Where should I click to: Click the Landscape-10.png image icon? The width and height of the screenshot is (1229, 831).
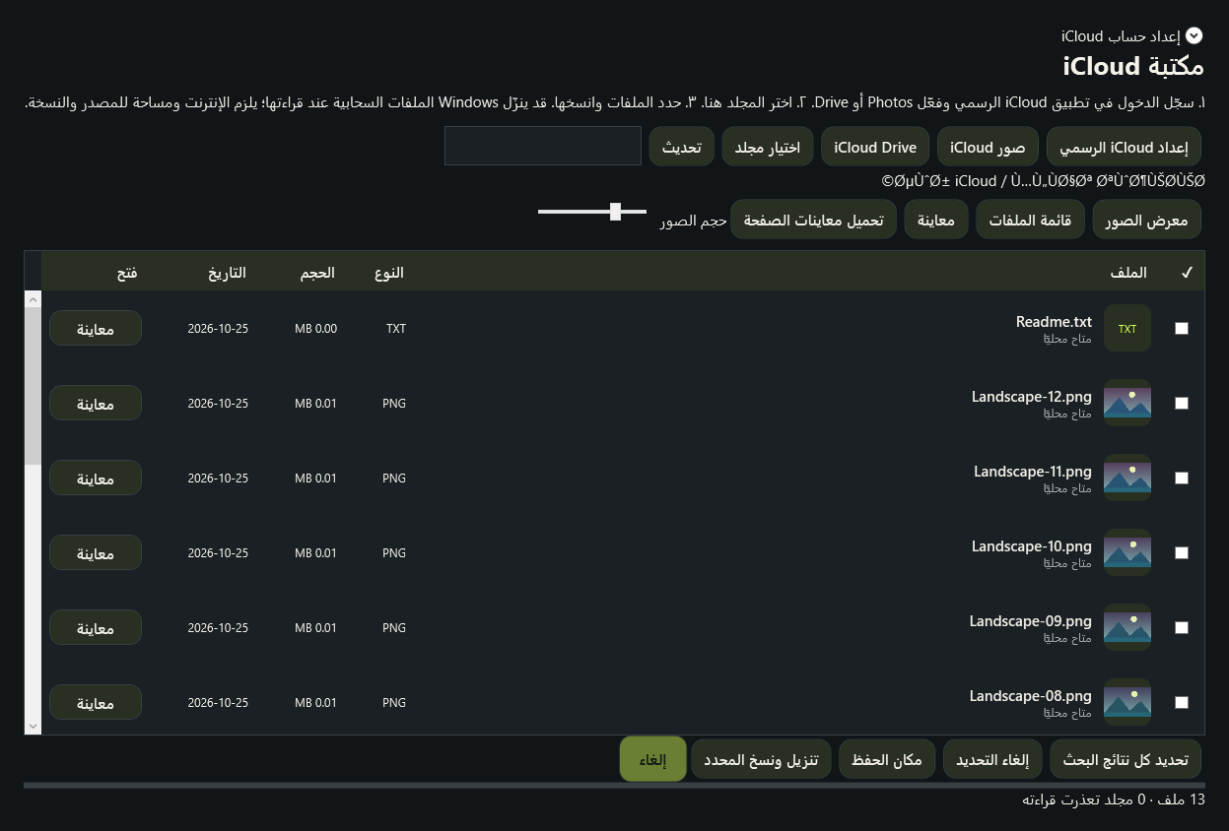tap(1127, 553)
